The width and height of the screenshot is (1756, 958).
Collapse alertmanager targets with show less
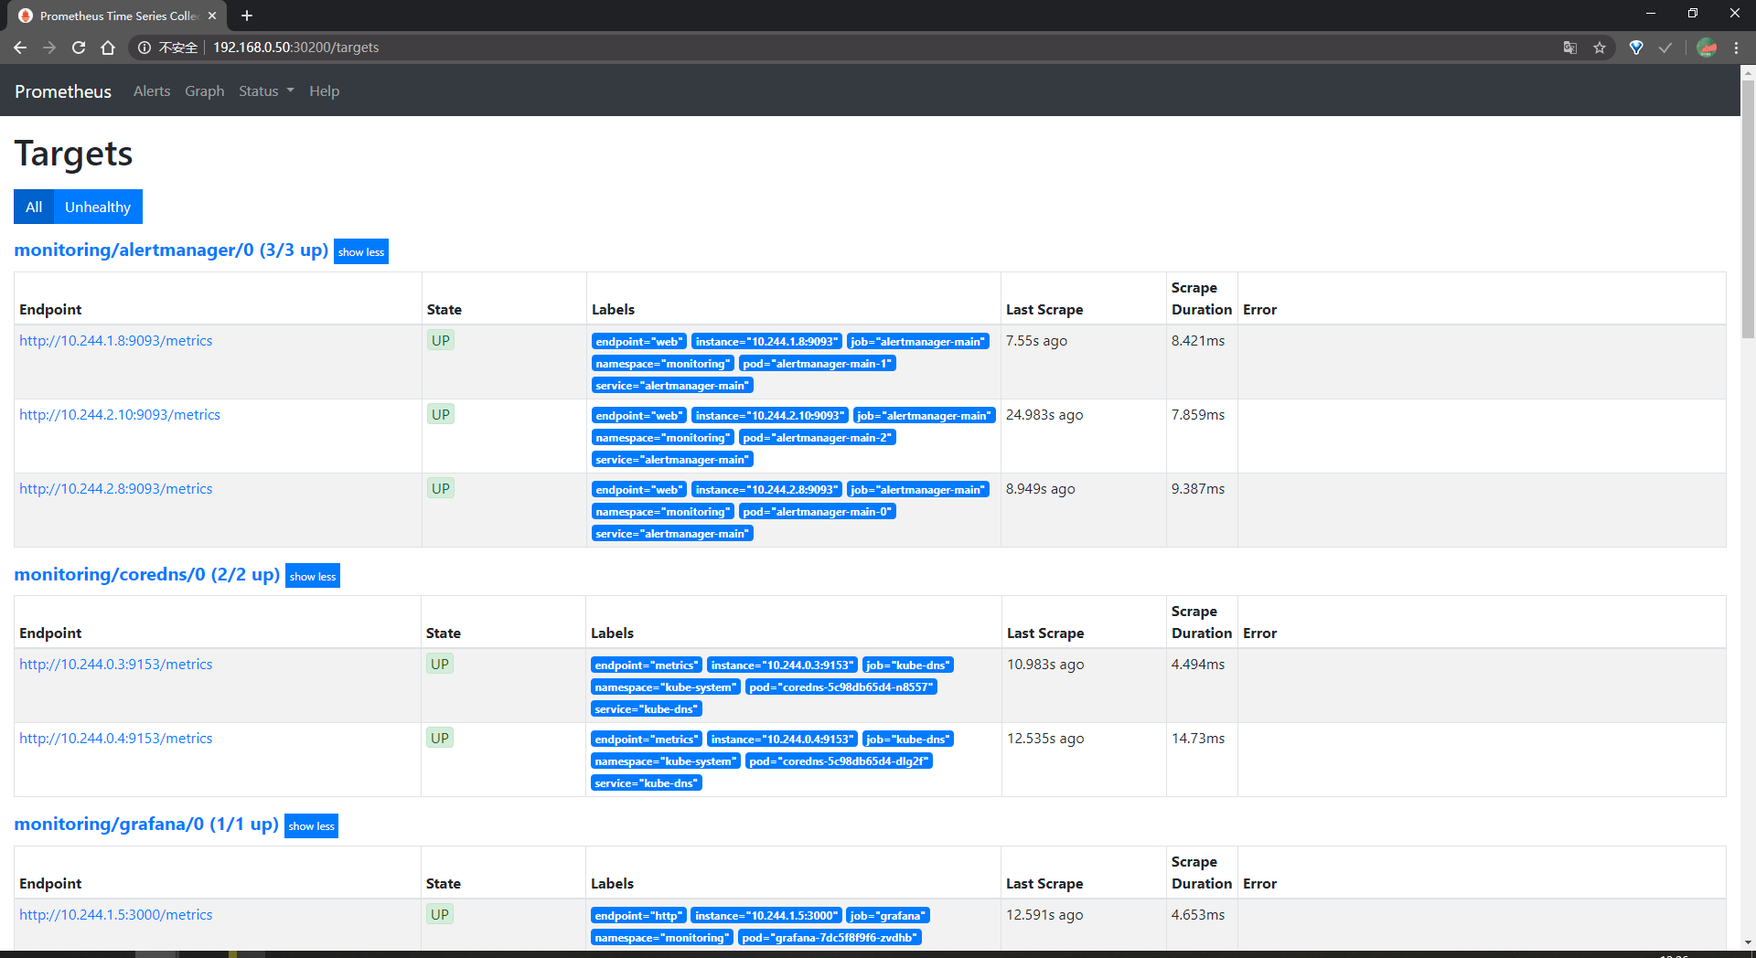pos(361,252)
